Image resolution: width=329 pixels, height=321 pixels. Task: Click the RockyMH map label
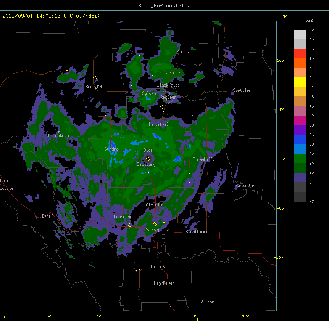point(94,87)
